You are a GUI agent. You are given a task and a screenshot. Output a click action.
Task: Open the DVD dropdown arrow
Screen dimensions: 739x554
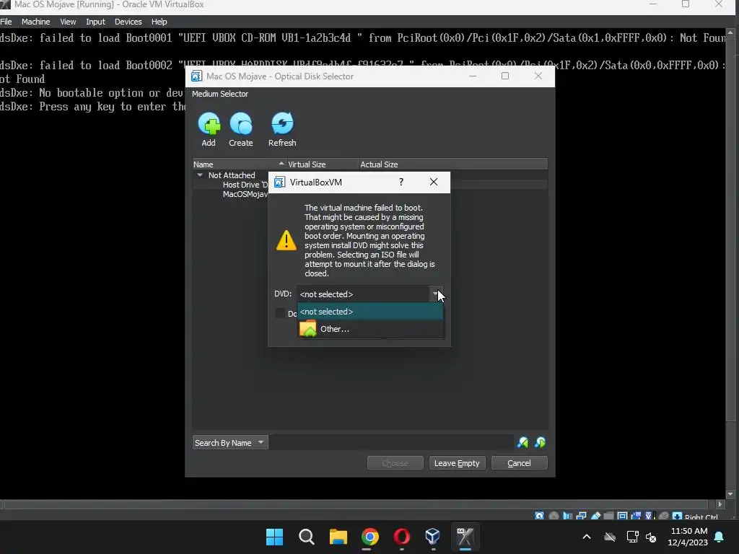435,294
